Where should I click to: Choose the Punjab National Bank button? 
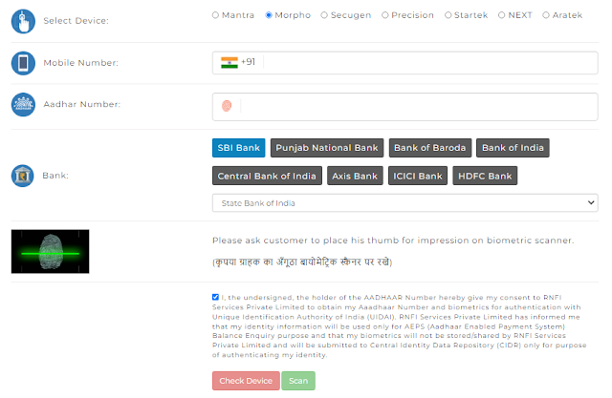click(327, 148)
